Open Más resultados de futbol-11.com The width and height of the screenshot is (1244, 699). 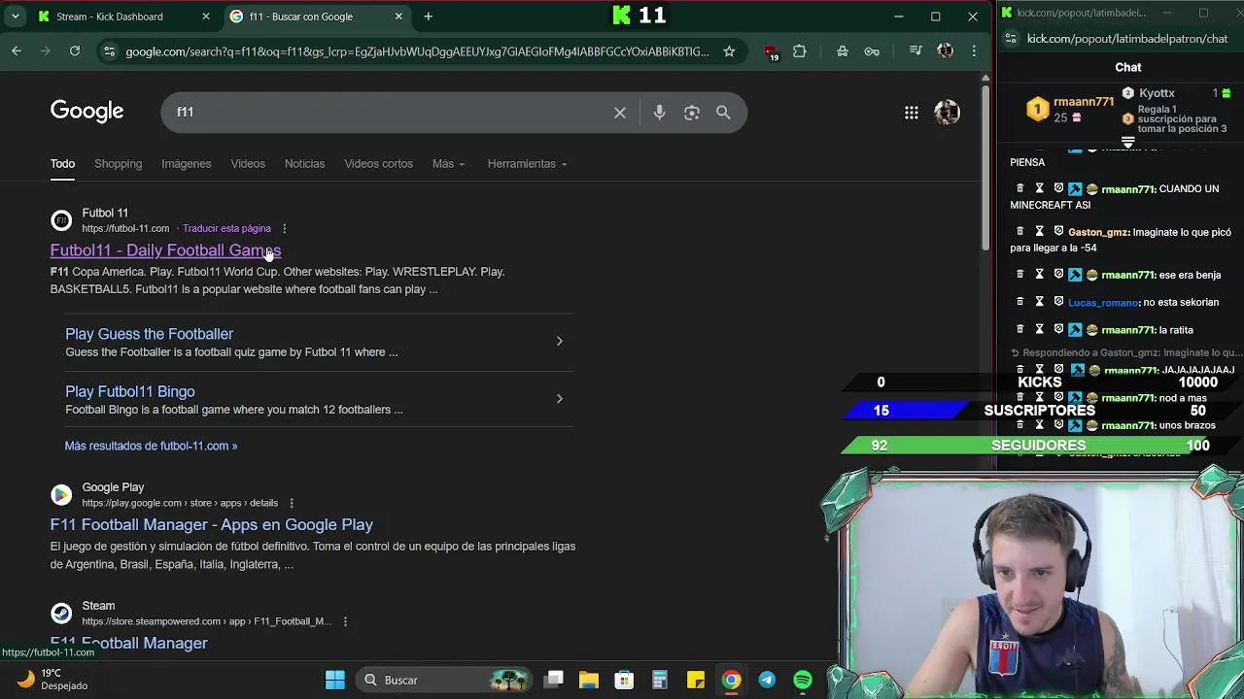[x=151, y=446]
